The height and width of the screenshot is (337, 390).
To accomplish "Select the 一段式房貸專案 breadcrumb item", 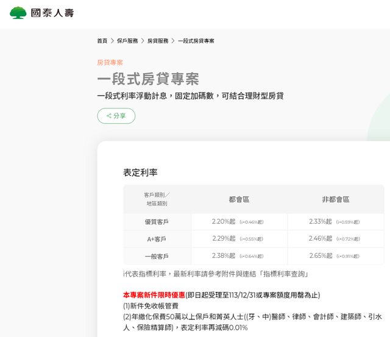I will click(196, 41).
